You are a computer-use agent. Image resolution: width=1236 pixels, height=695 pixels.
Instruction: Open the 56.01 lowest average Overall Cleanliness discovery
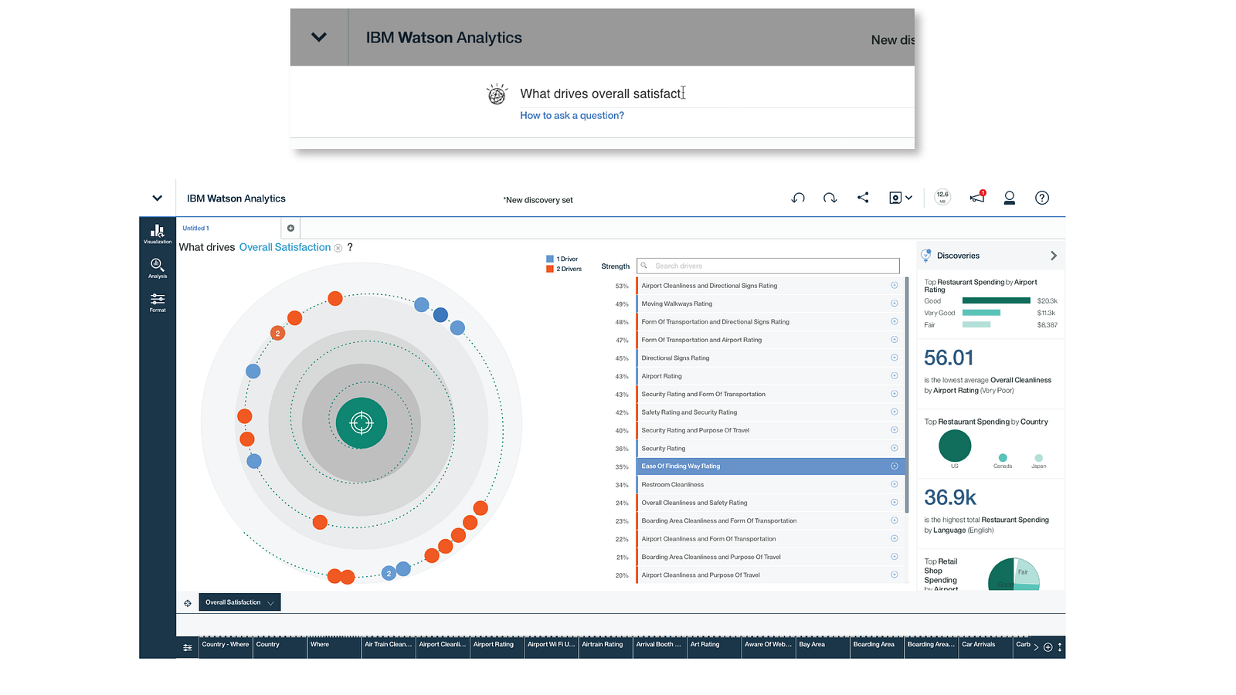(991, 373)
